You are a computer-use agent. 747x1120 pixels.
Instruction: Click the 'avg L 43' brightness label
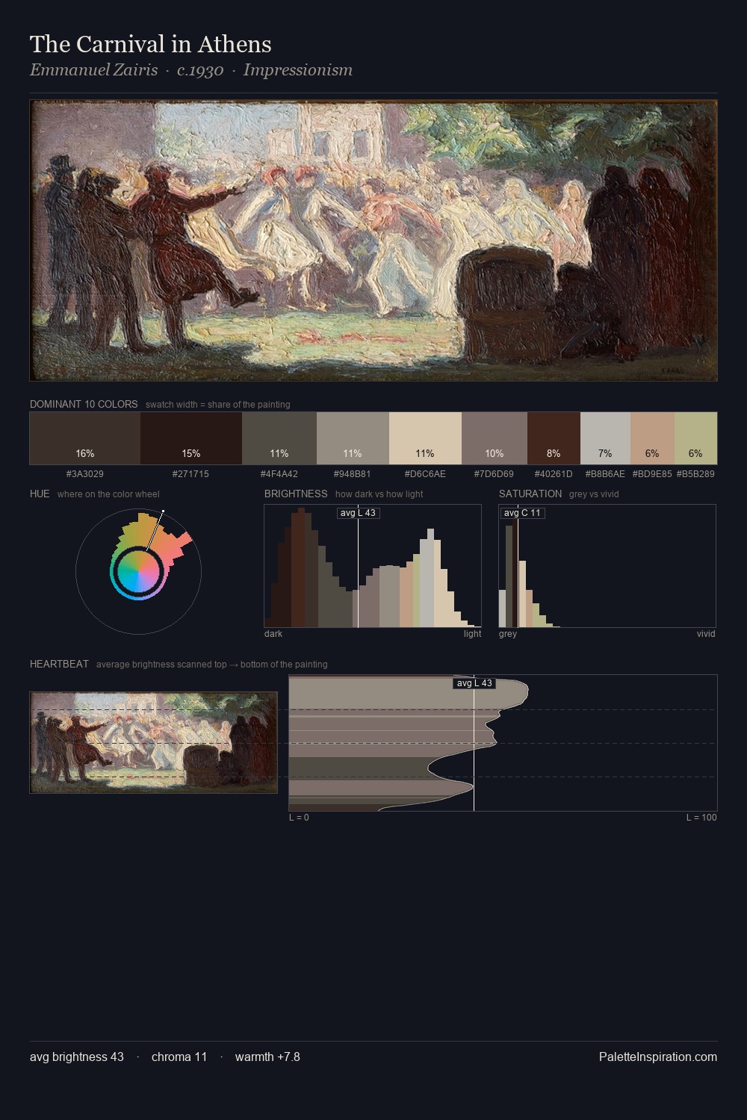point(358,513)
